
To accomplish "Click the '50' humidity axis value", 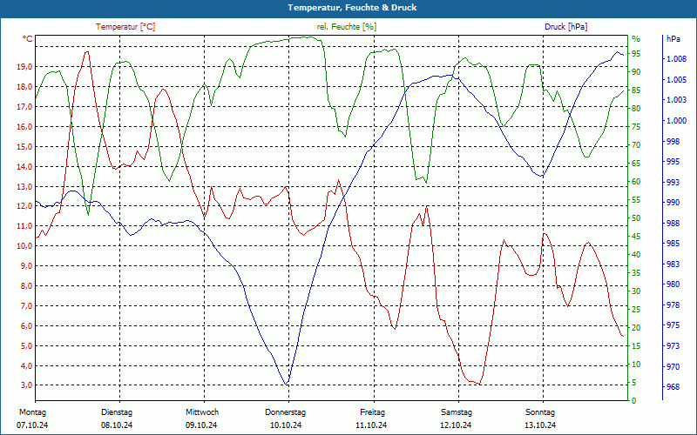I will click(x=636, y=218).
